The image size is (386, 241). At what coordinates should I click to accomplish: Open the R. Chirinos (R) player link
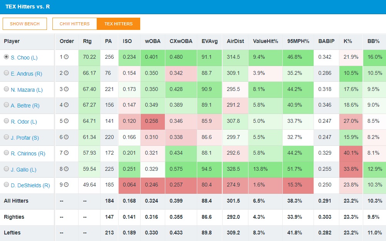pos(28,154)
